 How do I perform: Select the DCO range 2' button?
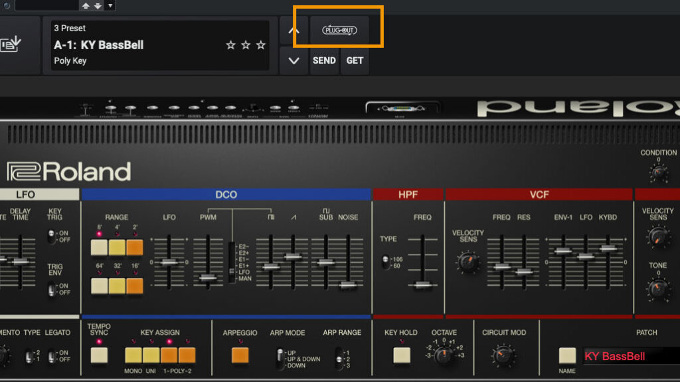point(134,247)
